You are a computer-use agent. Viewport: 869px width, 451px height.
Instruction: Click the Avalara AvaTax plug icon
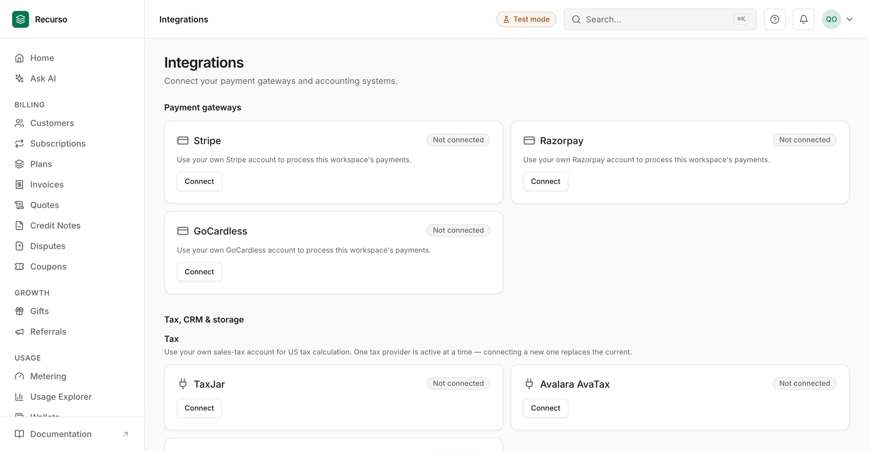coord(529,384)
